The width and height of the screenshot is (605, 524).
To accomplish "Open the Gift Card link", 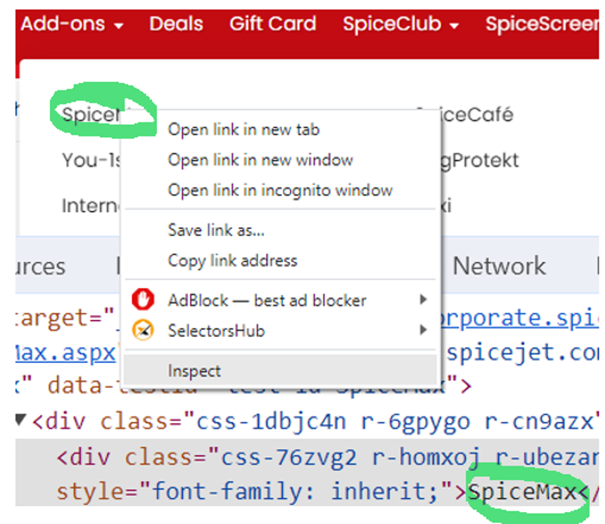I will pos(272,24).
